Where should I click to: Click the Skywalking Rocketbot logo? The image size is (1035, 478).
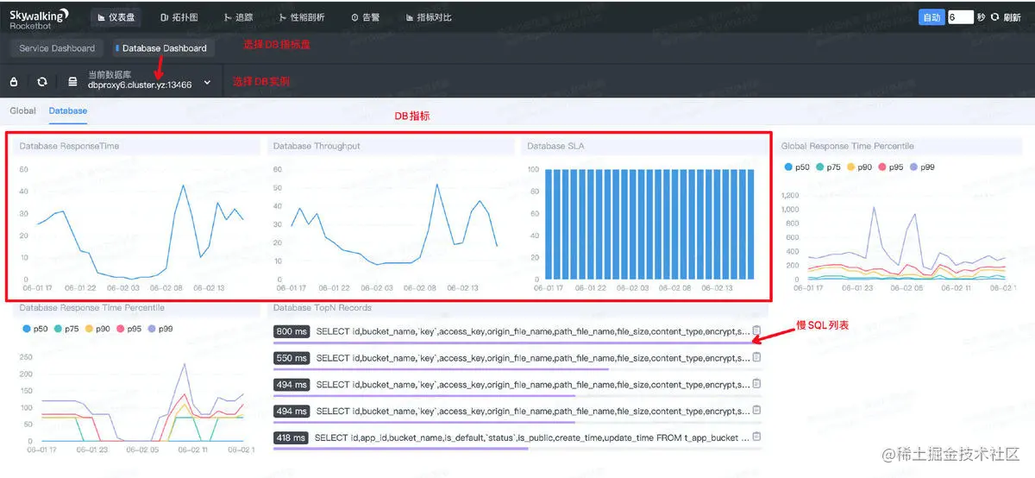40,18
